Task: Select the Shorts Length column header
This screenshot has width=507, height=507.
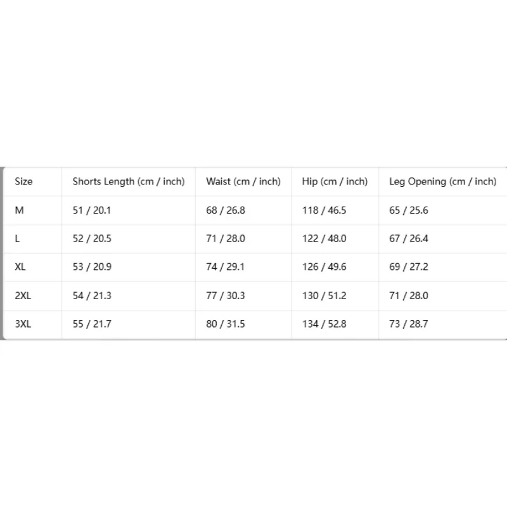Action: 129,181
